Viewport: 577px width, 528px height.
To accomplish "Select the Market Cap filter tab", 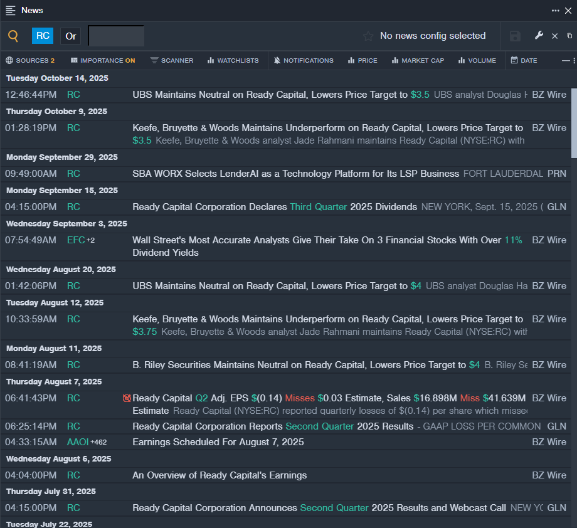I will pyautogui.click(x=417, y=61).
